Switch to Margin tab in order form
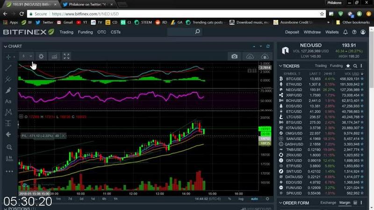 point(345,203)
